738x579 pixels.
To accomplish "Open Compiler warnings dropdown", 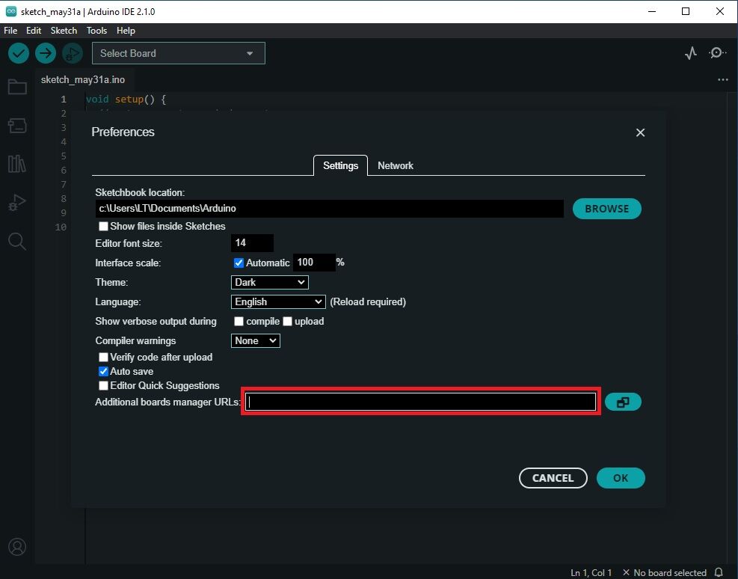I will pyautogui.click(x=256, y=340).
